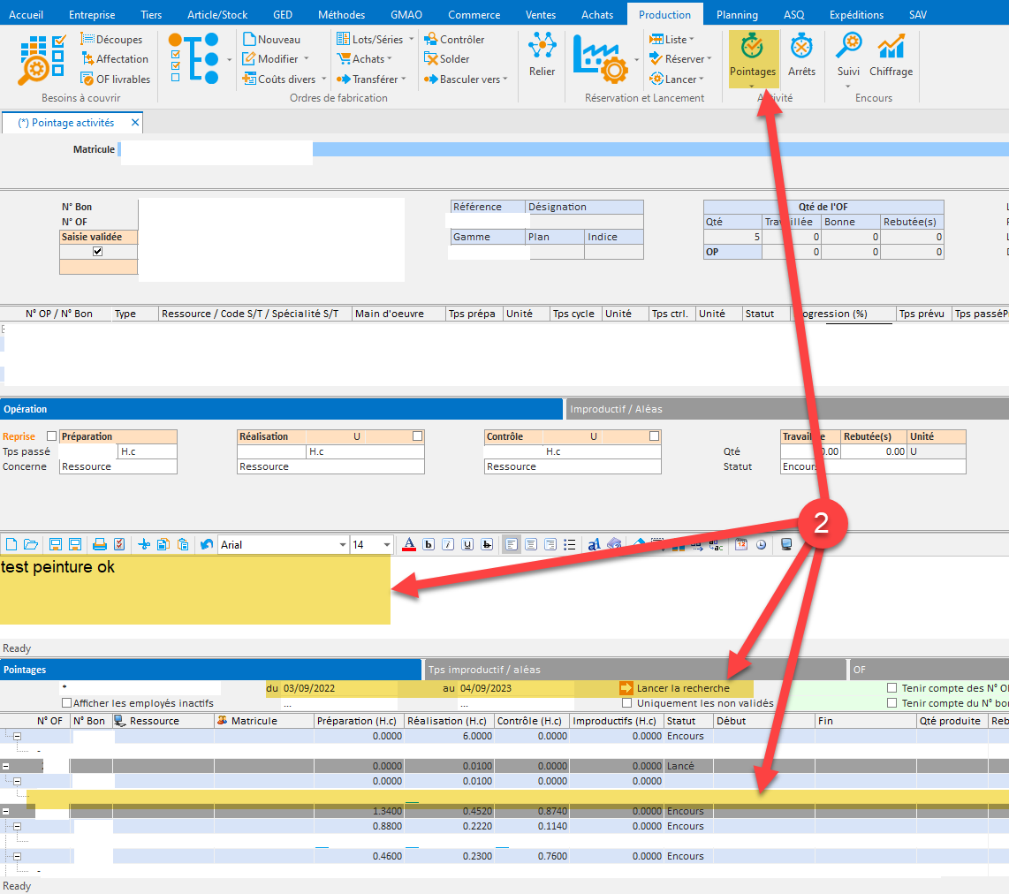Image resolution: width=1009 pixels, height=894 pixels.
Task: Open the Accueil ribbon tab
Action: pyautogui.click(x=27, y=15)
